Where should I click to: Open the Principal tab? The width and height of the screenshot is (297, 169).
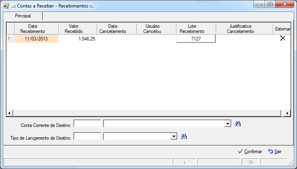[x=23, y=16]
